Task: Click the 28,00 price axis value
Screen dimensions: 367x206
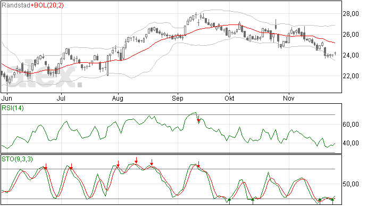Action: pos(351,14)
